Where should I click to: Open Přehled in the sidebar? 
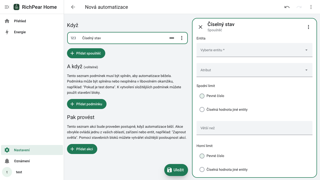coord(32,21)
